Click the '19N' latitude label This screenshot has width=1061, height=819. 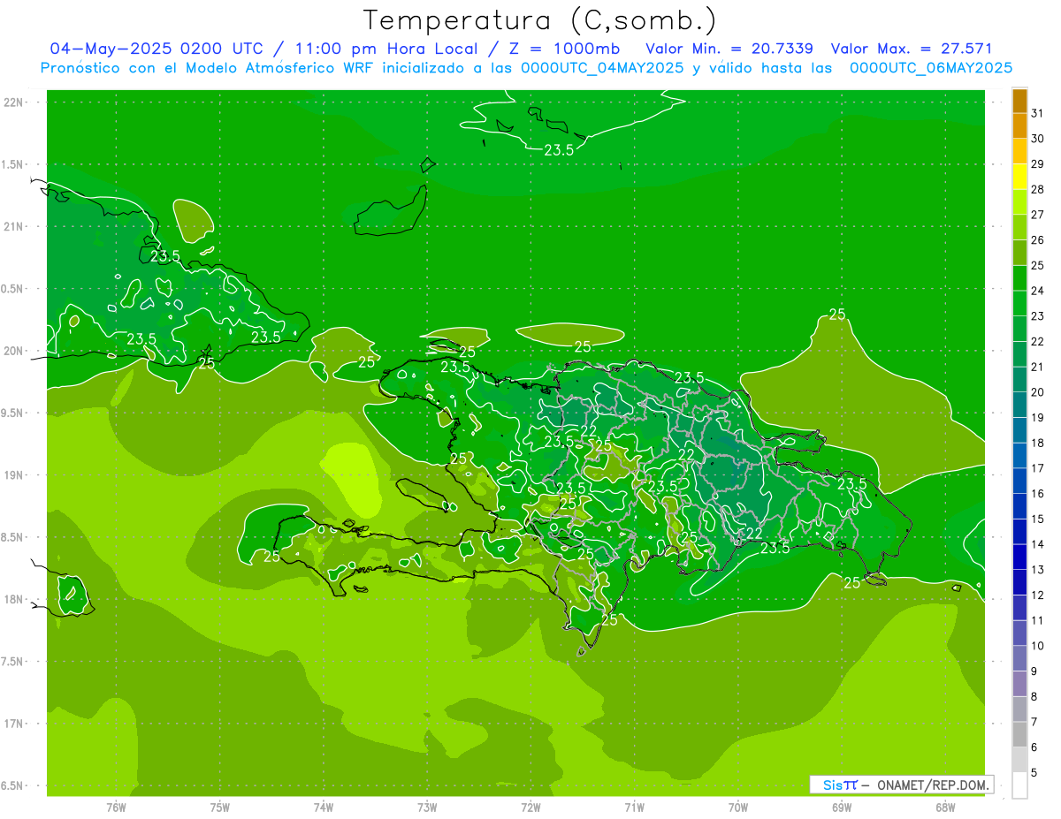pos(13,474)
